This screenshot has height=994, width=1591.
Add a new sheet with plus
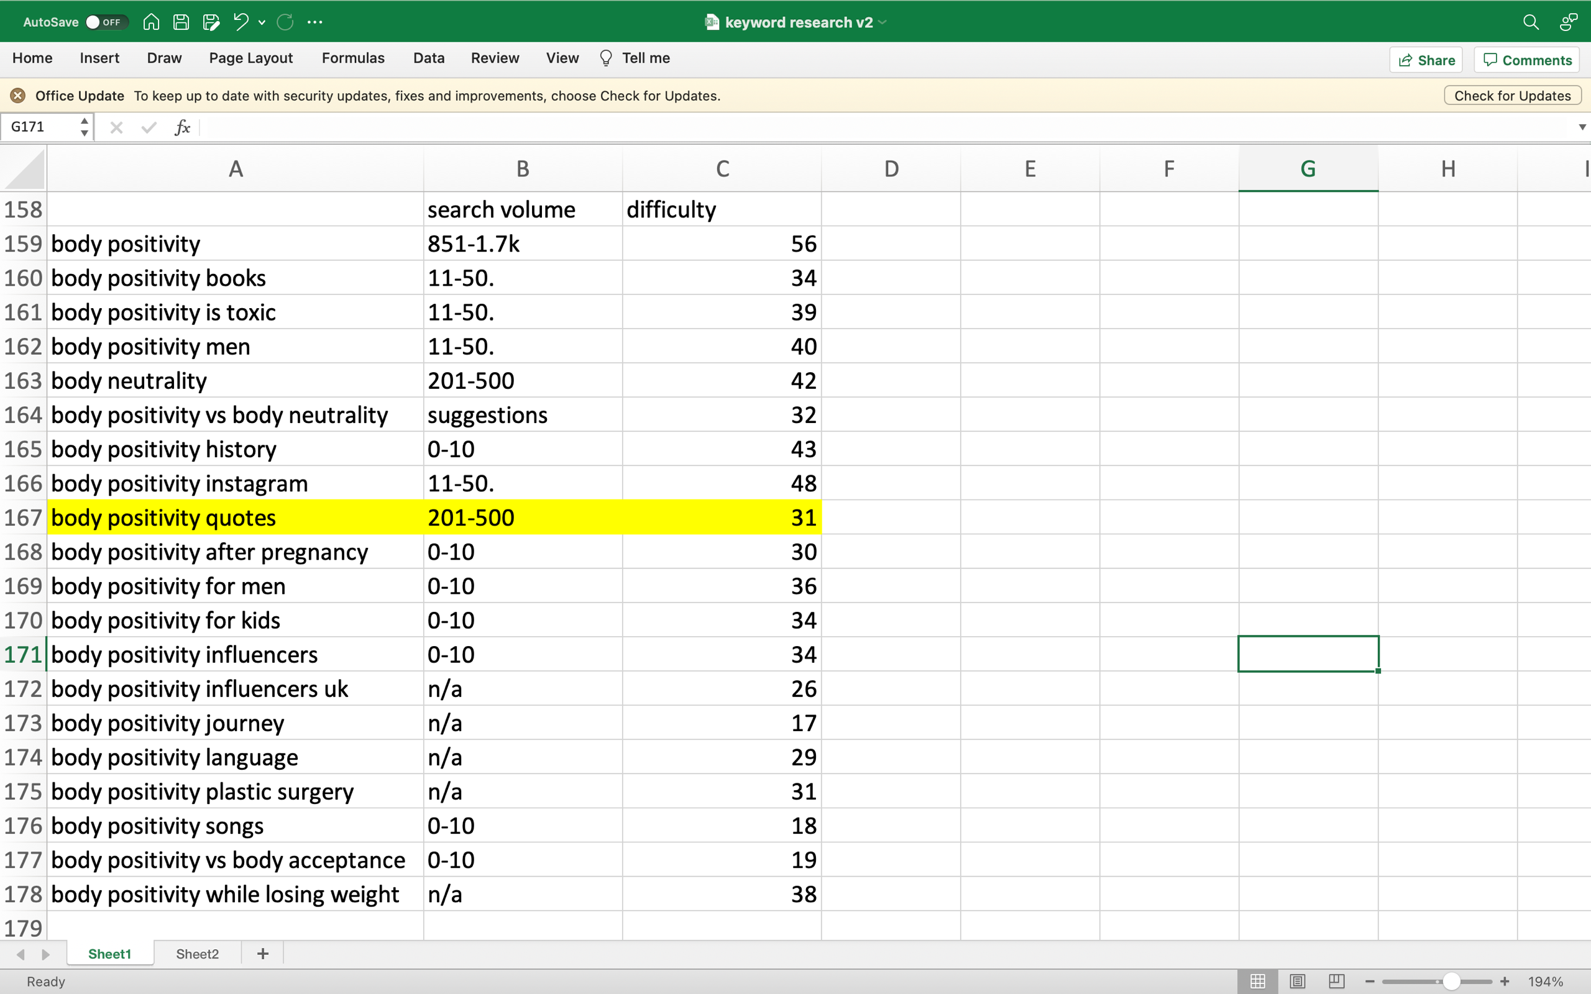262,954
